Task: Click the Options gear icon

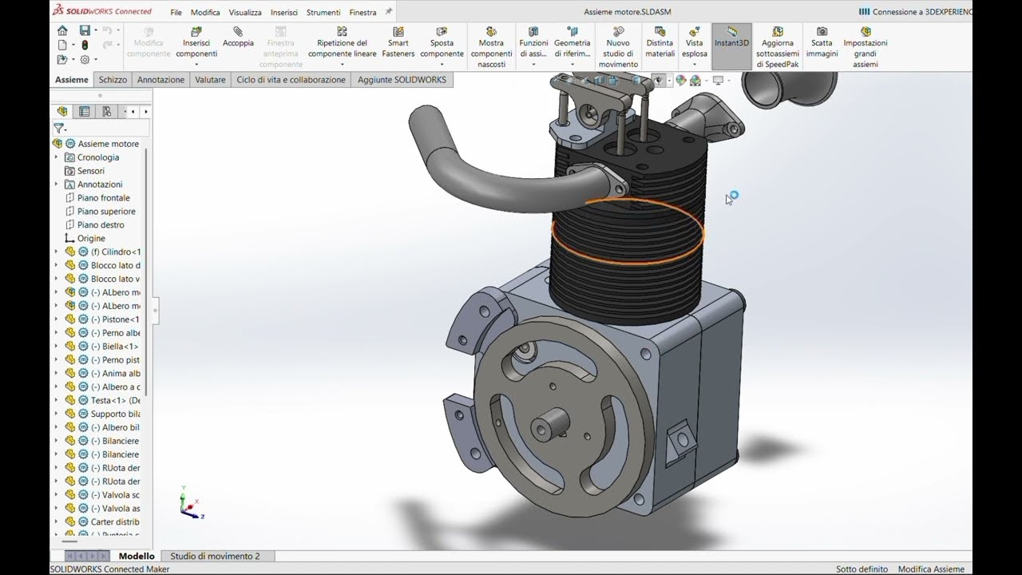Action: pyautogui.click(x=85, y=60)
